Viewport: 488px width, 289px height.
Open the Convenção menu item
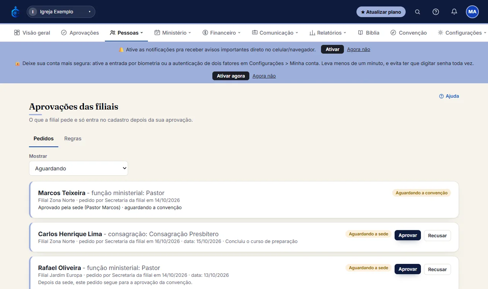(409, 33)
